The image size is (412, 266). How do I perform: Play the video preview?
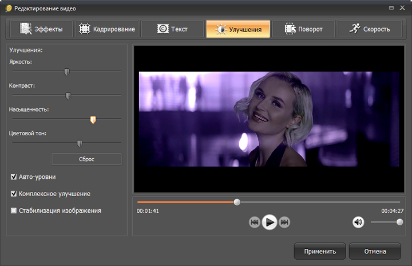[270, 222]
